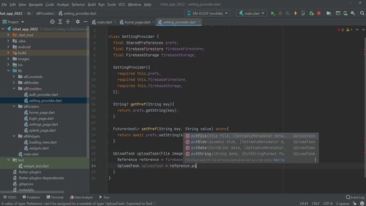Open the VCS menu

point(122,5)
